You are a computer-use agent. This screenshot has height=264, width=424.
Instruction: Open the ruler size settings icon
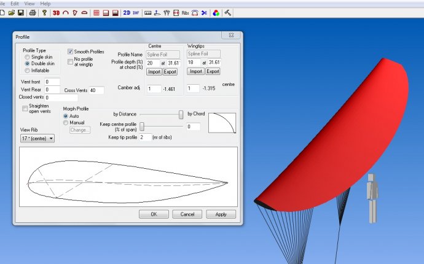(147, 13)
